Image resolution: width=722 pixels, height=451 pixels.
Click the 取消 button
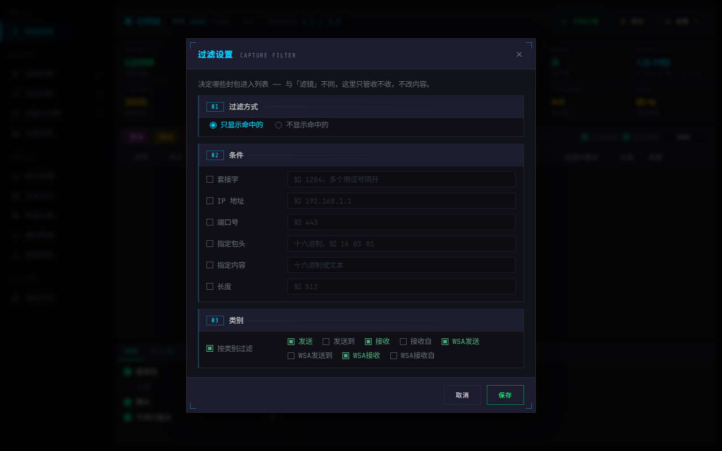463,395
